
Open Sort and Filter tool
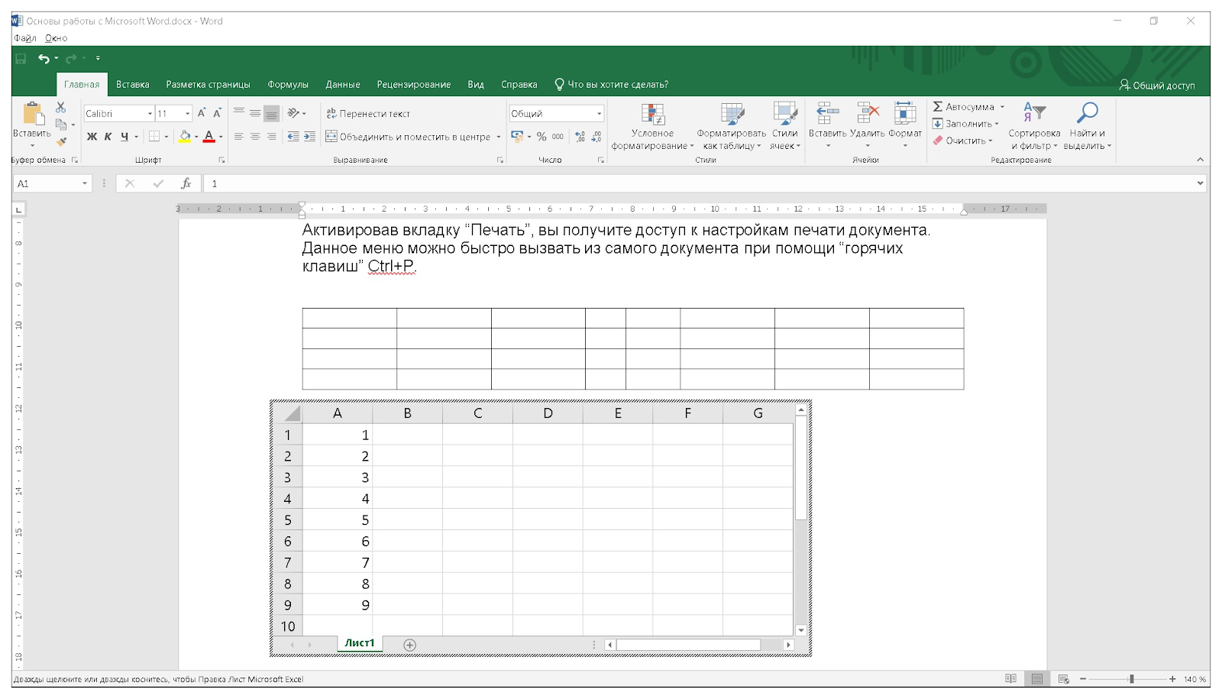[x=1034, y=113]
